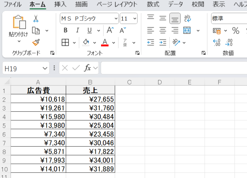
Task: Switch to the 描画 ribbon tab
Action: point(81,4)
